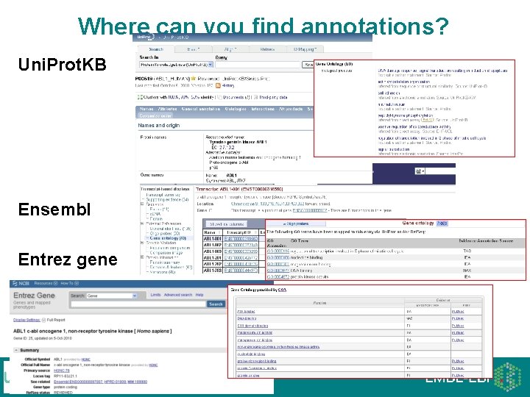Select Attributes in UniProt section bar

click(168, 109)
